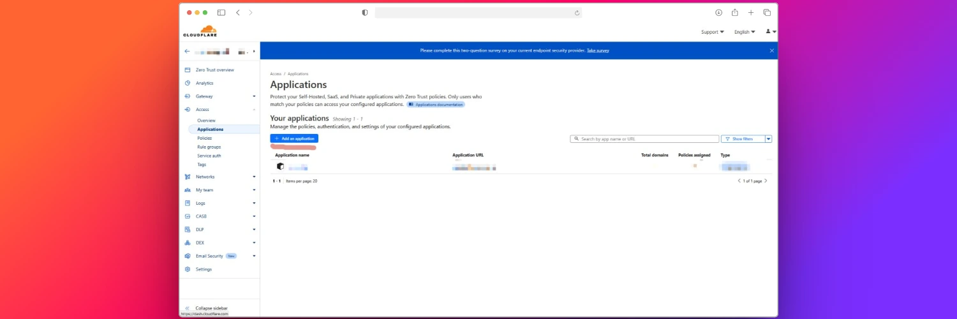Click the back arrow next to account name

188,51
